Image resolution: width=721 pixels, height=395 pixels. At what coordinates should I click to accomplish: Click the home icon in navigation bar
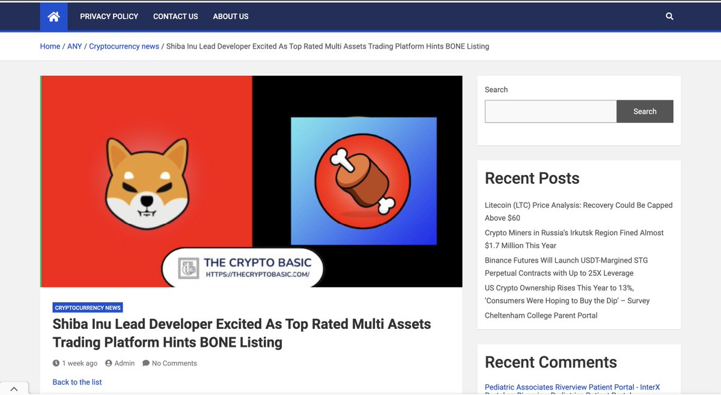click(x=53, y=16)
